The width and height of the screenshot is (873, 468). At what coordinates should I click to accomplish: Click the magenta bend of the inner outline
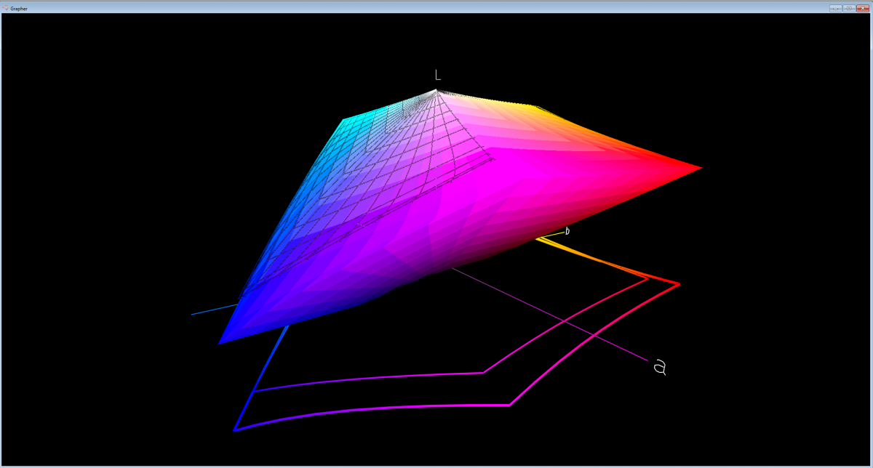coord(483,373)
